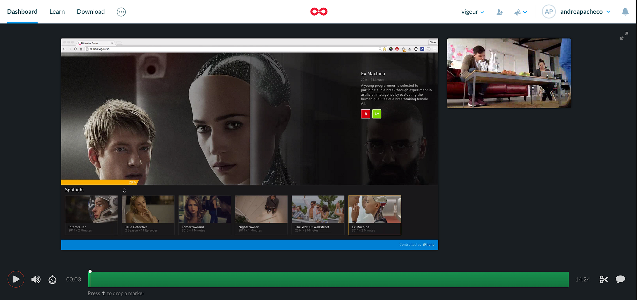This screenshot has height=300, width=637.
Task: Click the red R rating badge
Action: [x=366, y=114]
